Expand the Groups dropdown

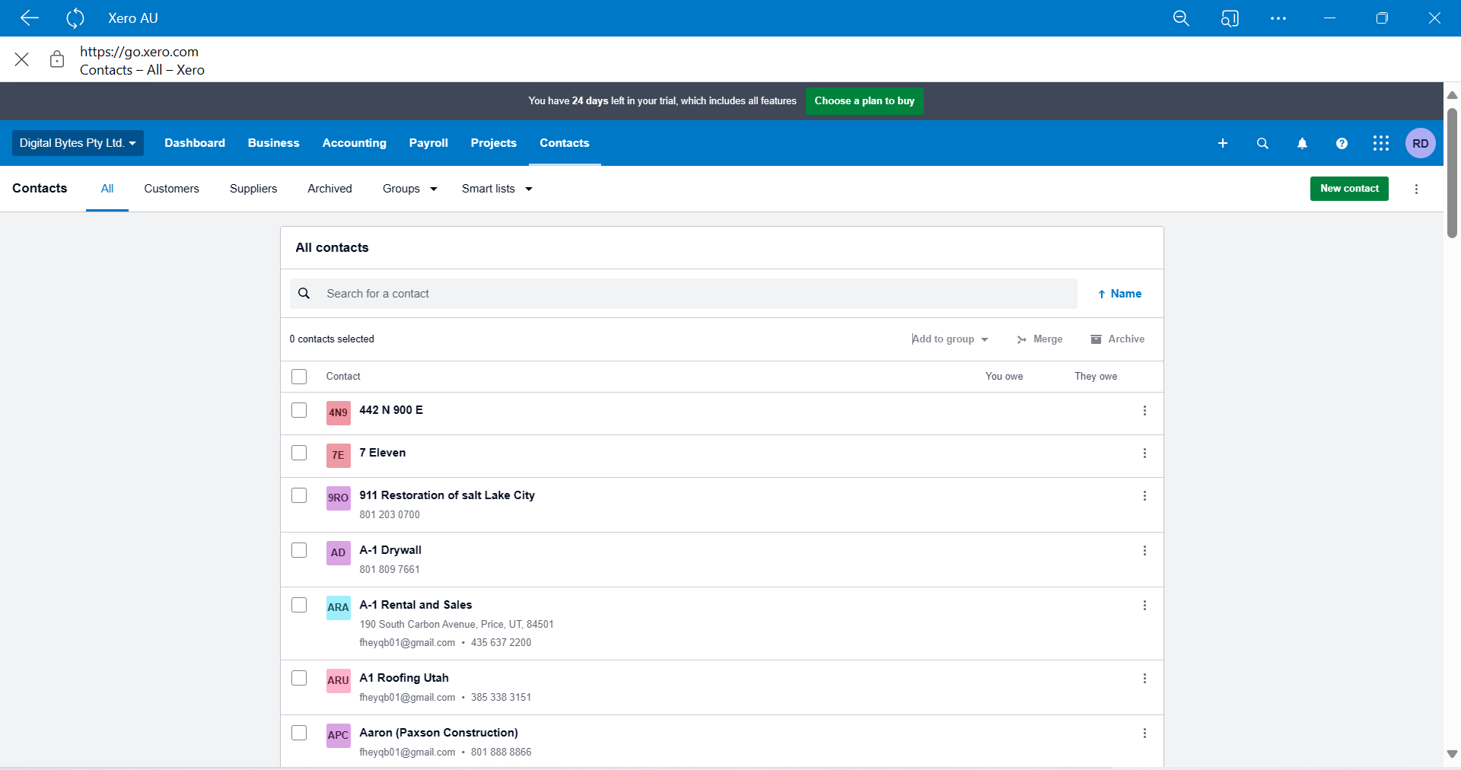(x=410, y=189)
